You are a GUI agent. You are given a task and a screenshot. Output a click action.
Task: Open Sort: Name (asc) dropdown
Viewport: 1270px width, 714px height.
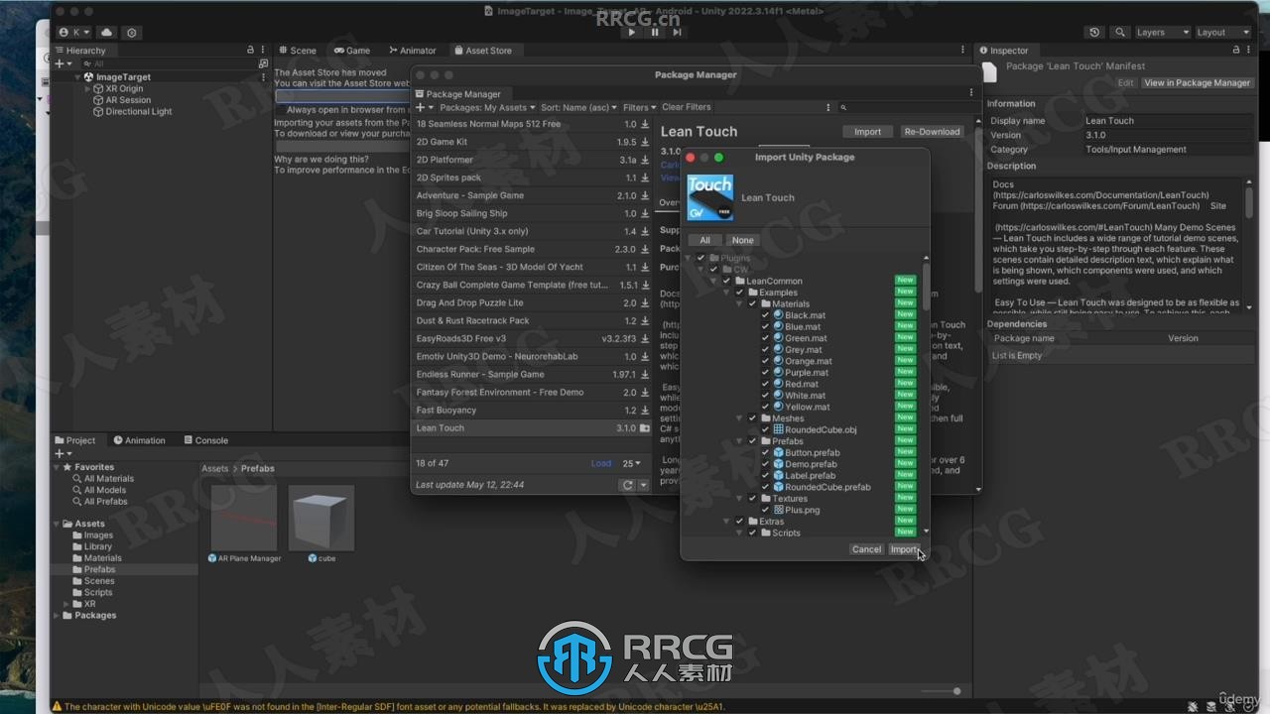(579, 107)
